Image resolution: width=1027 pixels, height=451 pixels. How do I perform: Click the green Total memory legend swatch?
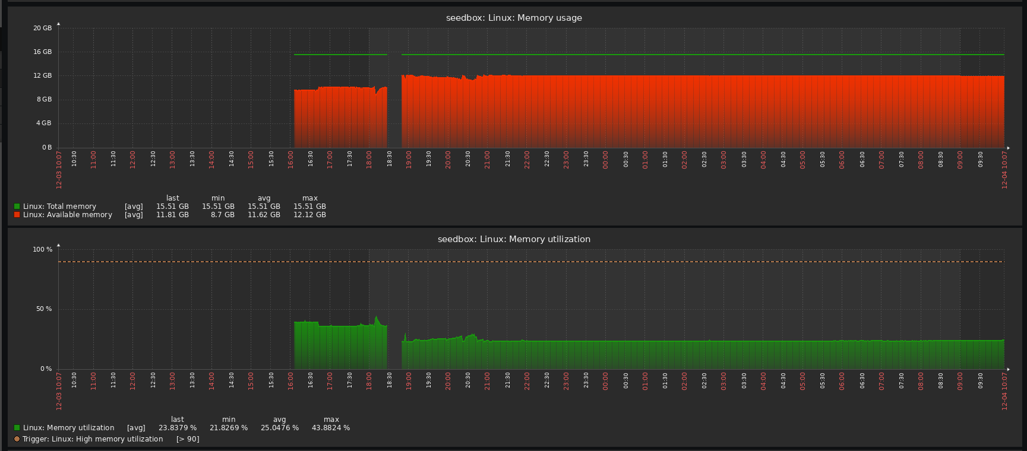17,207
